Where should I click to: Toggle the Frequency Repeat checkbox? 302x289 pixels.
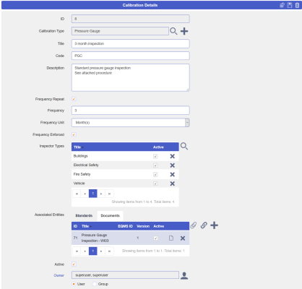click(74, 99)
